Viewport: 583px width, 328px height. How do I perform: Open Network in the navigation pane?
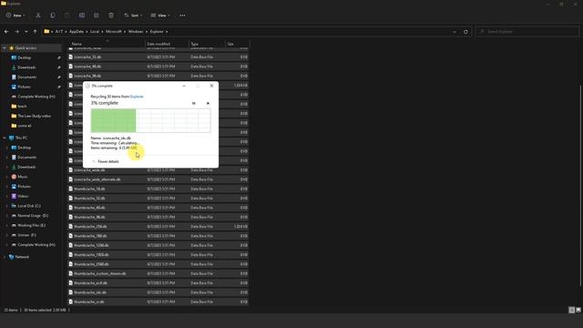coord(22,257)
